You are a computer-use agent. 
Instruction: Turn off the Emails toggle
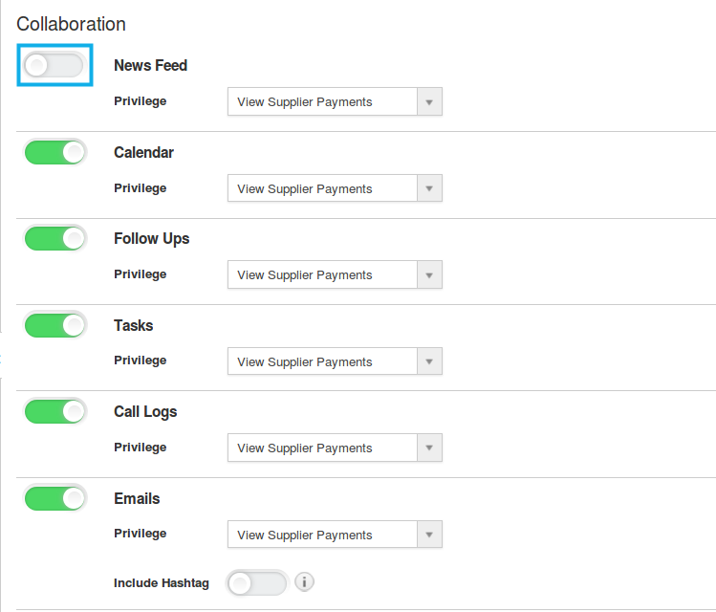coord(54,498)
